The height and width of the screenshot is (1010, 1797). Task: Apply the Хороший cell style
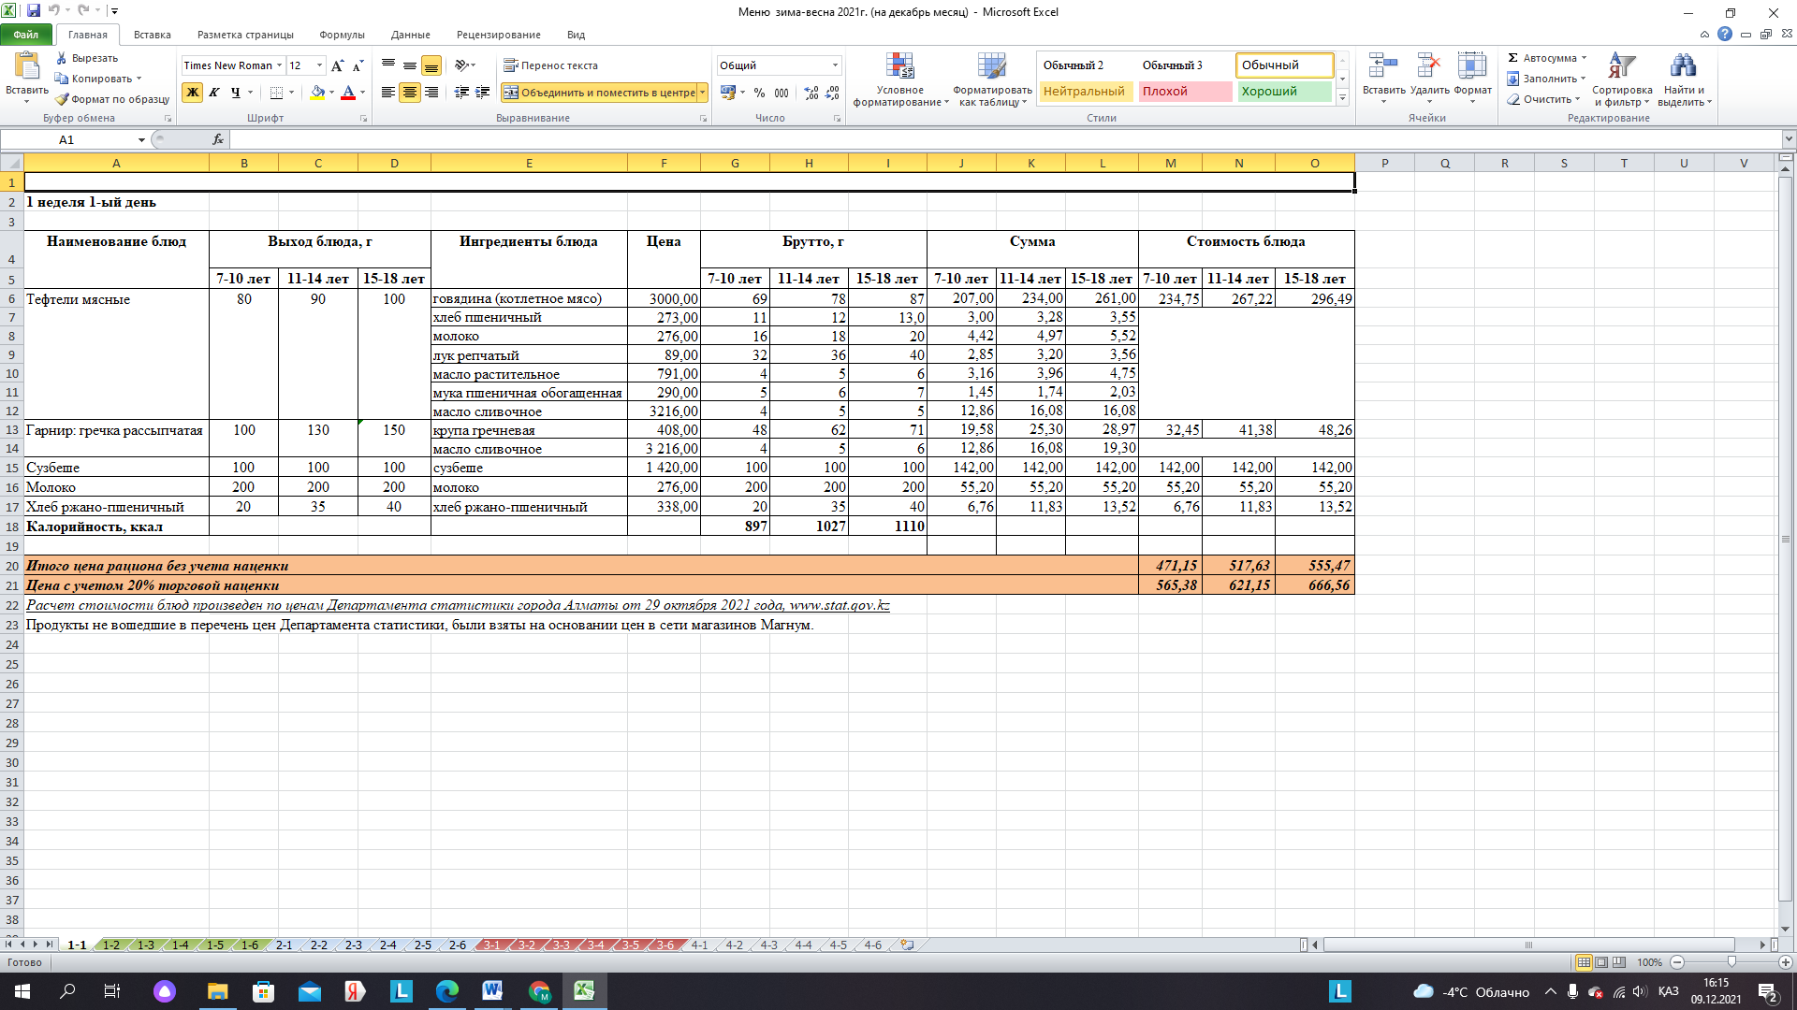1284,92
